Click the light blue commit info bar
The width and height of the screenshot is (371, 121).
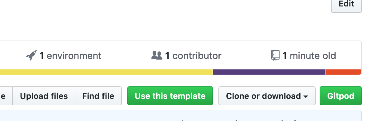click(x=181, y=116)
